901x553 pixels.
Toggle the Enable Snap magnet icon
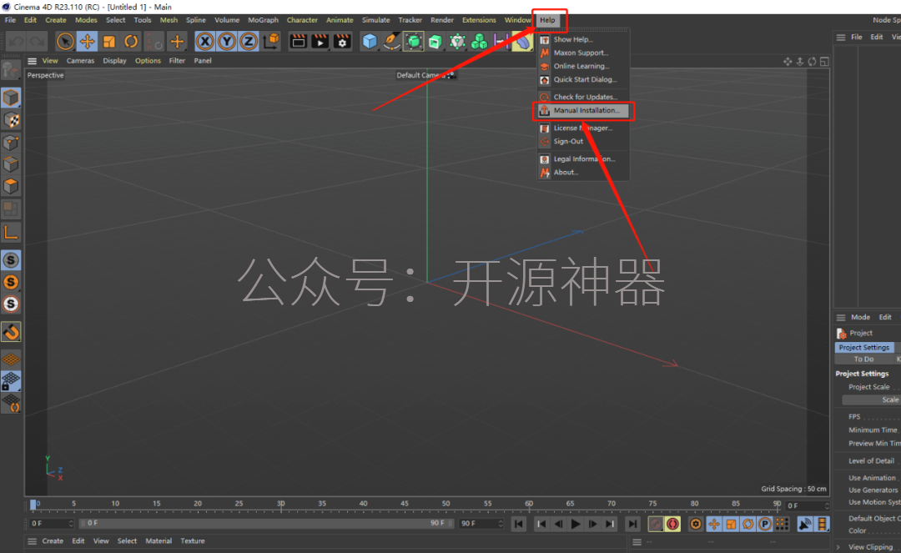pyautogui.click(x=11, y=332)
